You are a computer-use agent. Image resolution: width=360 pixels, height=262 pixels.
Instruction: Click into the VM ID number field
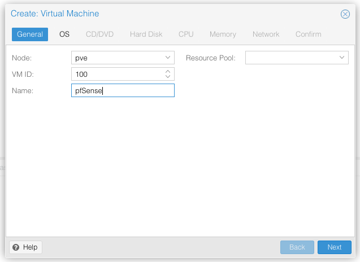(116, 74)
